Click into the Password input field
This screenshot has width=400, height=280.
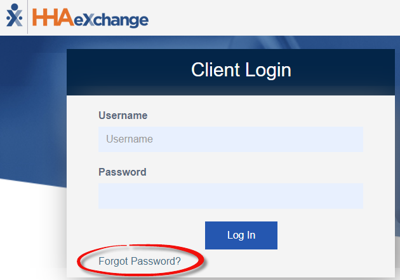click(230, 196)
